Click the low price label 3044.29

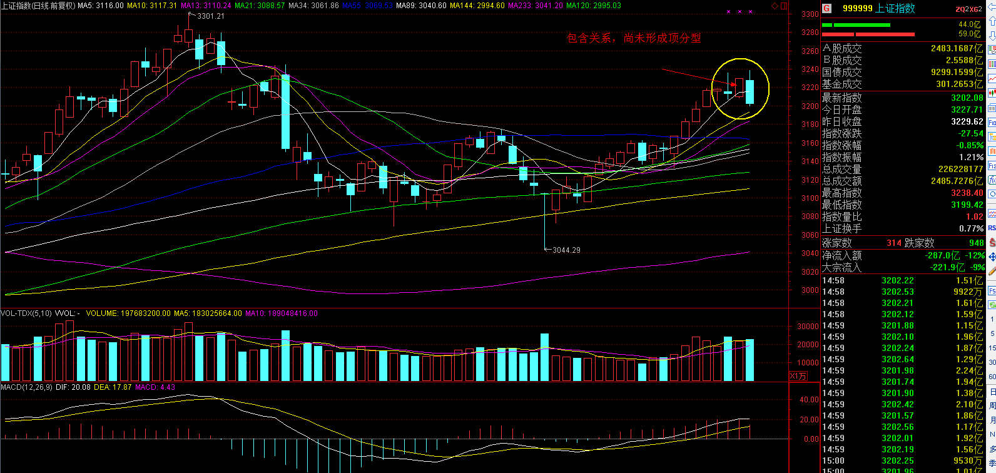566,250
